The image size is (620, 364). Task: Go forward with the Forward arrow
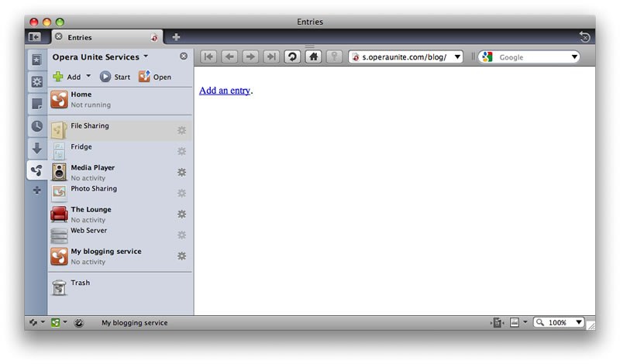[x=250, y=57]
